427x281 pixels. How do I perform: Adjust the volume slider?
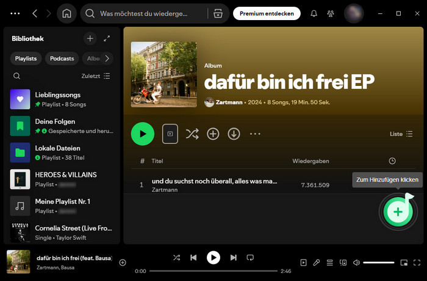pos(379,263)
